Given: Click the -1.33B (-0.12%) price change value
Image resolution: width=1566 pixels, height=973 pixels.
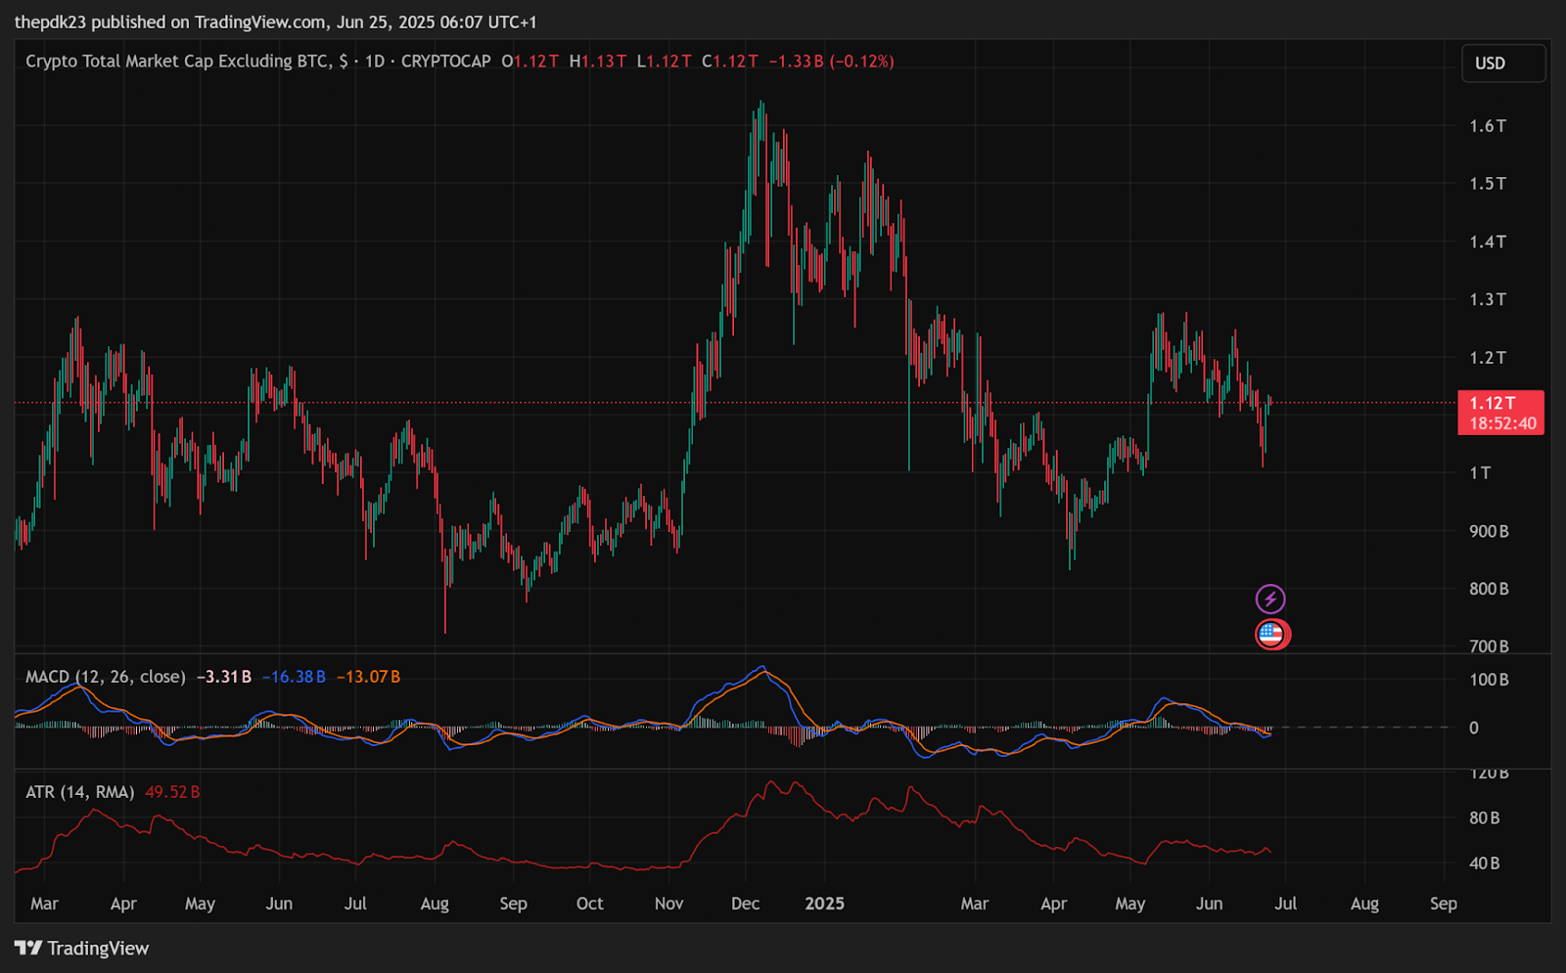Looking at the screenshot, I should (x=831, y=62).
